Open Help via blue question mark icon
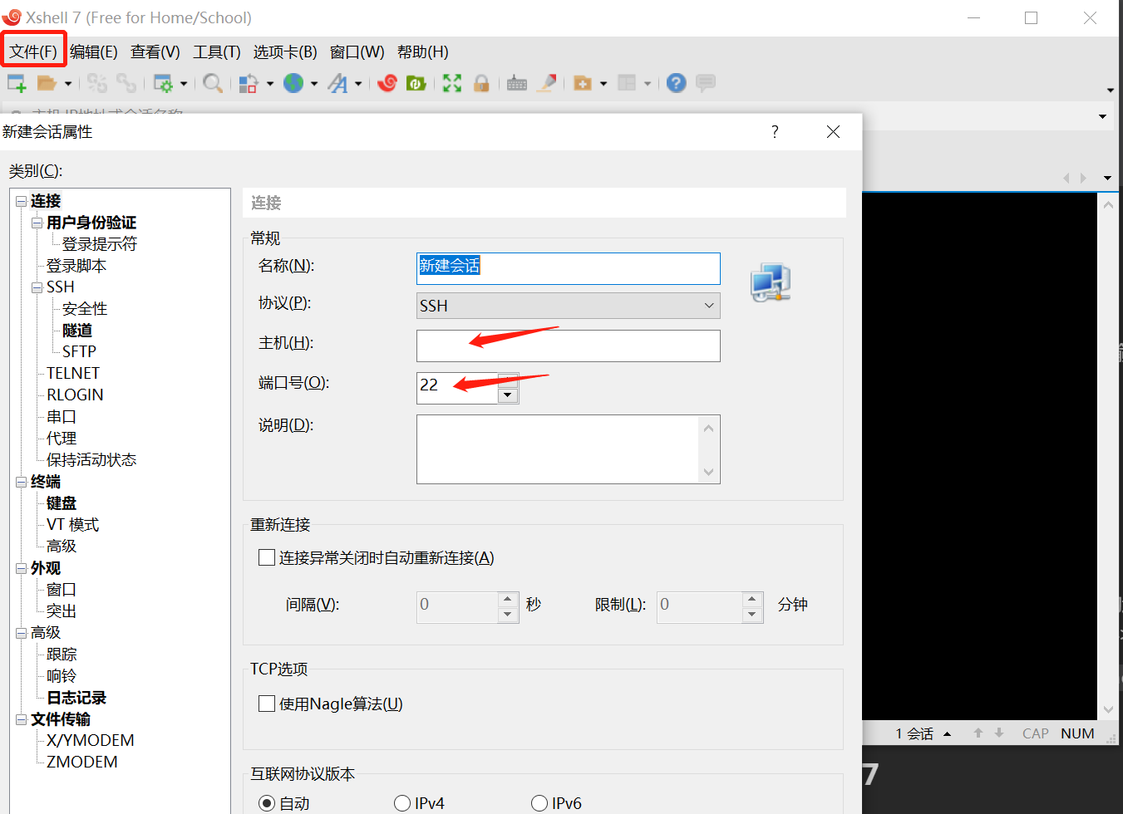1123x814 pixels. (677, 83)
